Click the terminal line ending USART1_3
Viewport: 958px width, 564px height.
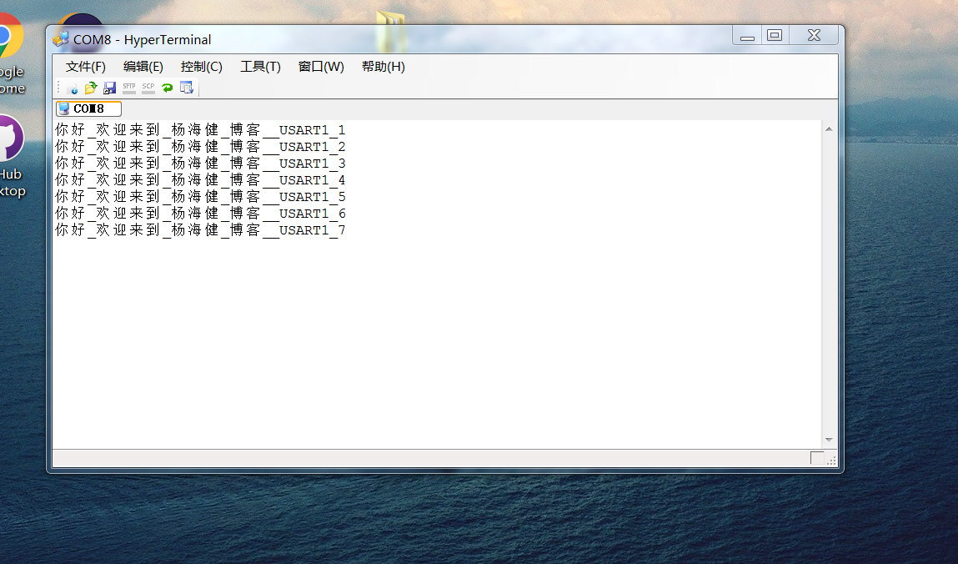(x=200, y=164)
